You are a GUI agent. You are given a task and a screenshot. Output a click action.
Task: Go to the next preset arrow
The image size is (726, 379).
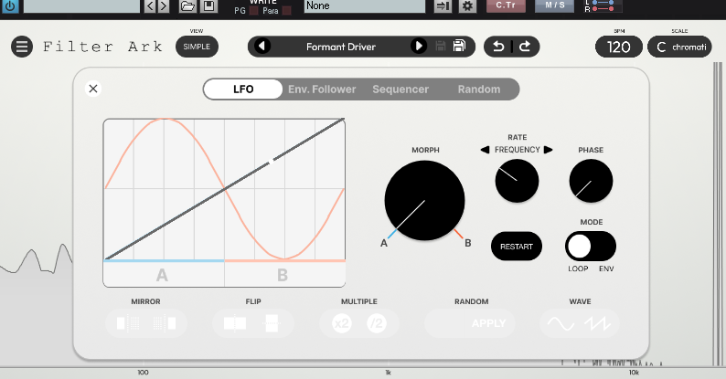point(418,47)
